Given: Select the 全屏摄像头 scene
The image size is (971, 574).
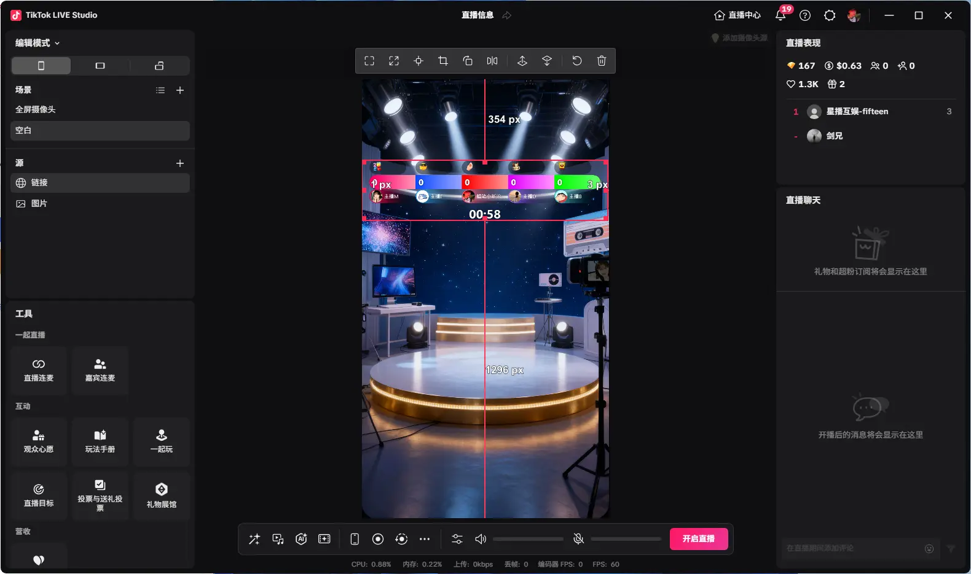Looking at the screenshot, I should [36, 109].
